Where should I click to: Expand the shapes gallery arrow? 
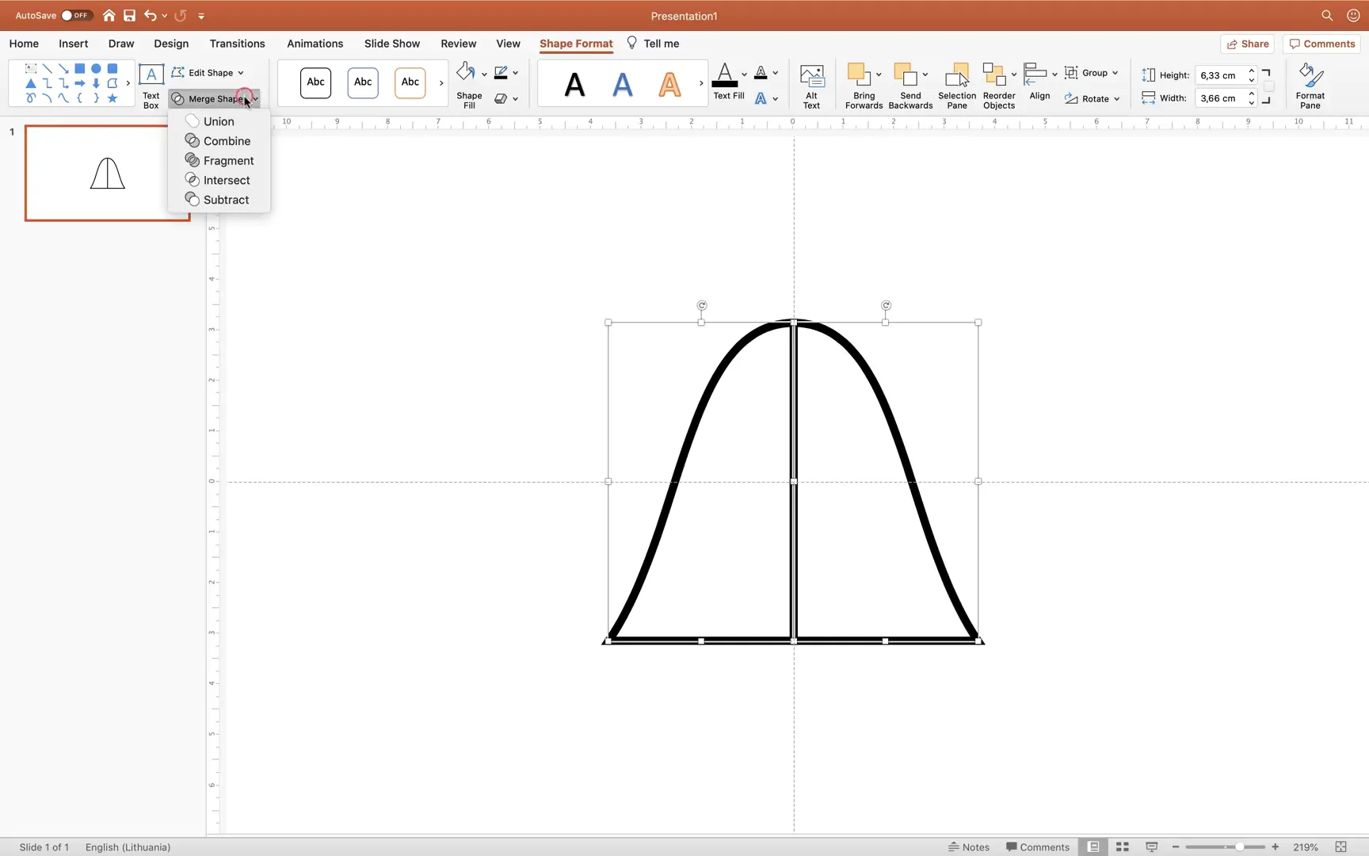point(128,83)
